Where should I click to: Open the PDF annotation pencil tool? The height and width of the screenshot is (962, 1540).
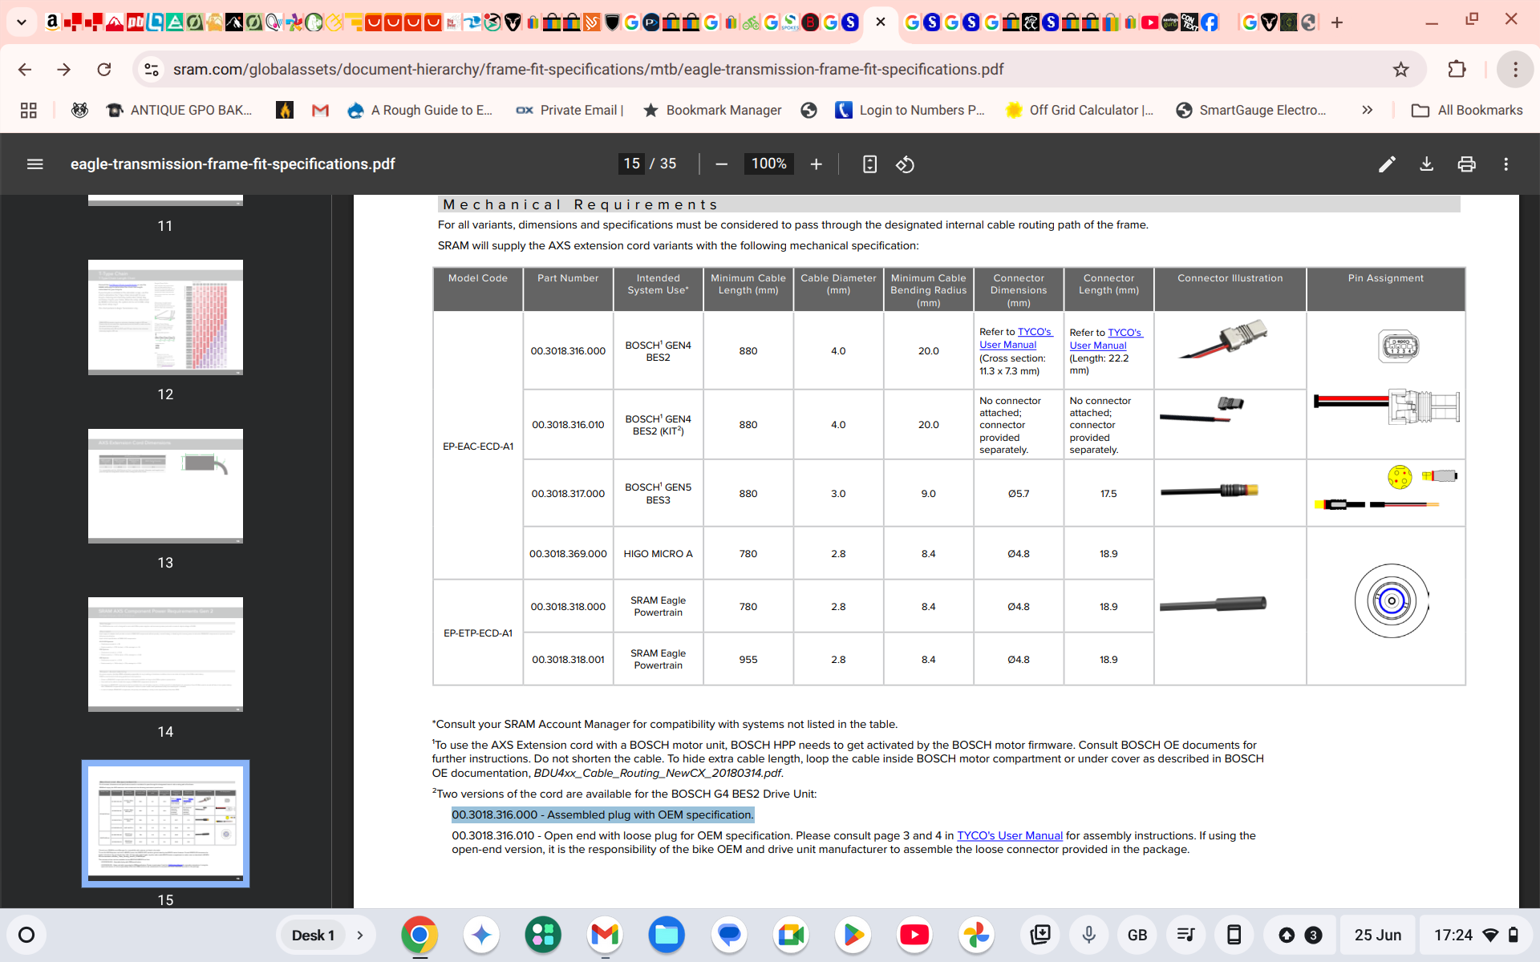pyautogui.click(x=1387, y=164)
